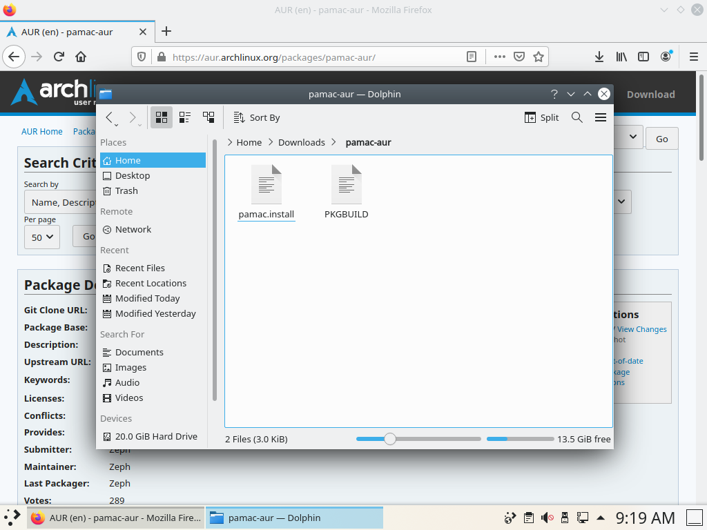Expand the breadcrumb arrow before Home

pos(230,142)
